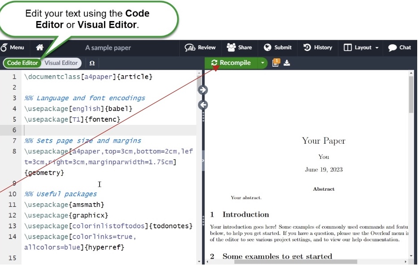View logs and output files icon
This screenshot has height=269, width=419.
click(x=276, y=63)
